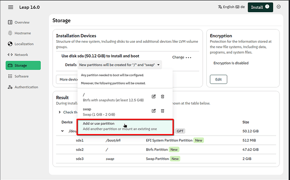Screen dimensions: 290x180
Task: Click Edit button under Encryption
Action: (x=219, y=79)
